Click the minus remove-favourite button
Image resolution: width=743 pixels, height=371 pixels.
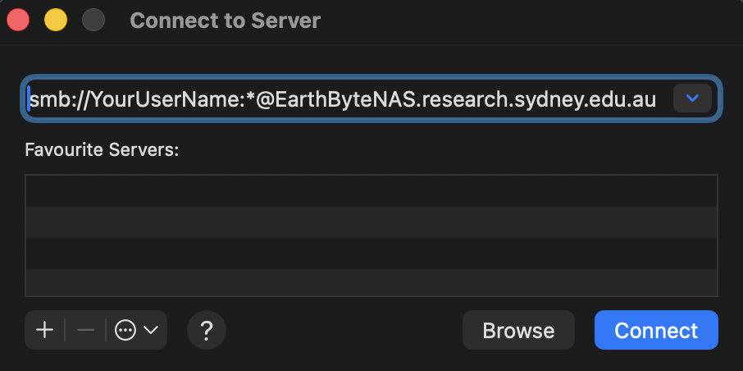point(86,330)
